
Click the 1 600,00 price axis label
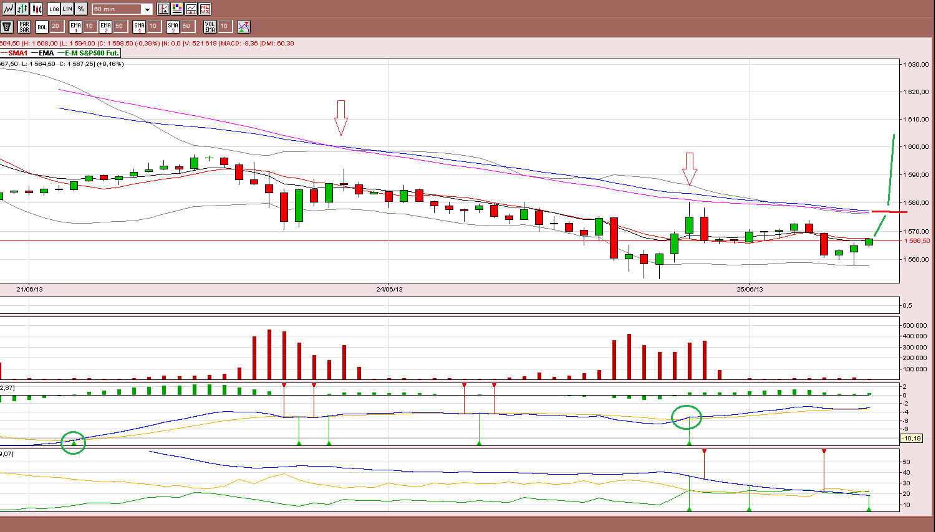(x=916, y=147)
